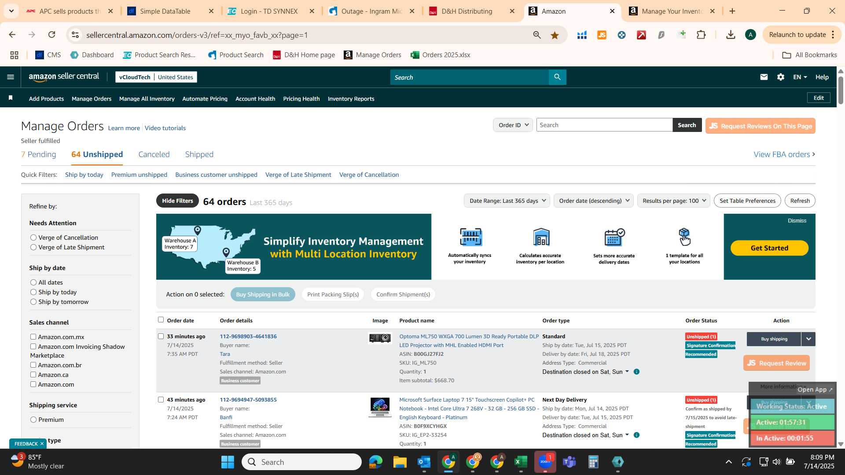Click the Hide Filters button

click(x=177, y=201)
